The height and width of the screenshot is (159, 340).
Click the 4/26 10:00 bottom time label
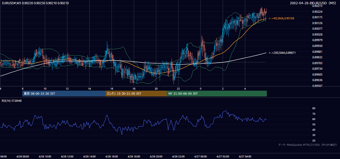click(45, 157)
